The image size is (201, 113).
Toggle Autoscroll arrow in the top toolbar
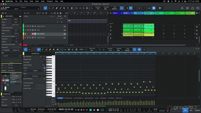(x=131, y=8)
